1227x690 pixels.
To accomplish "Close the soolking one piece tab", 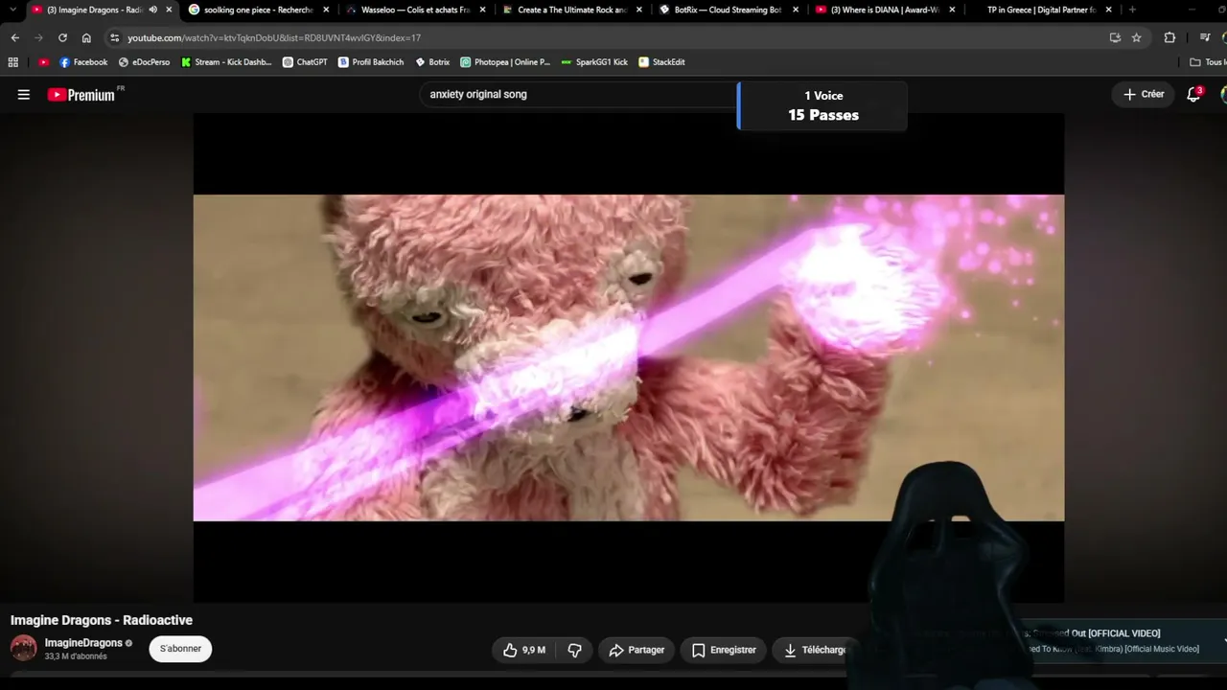I will 326,10.
